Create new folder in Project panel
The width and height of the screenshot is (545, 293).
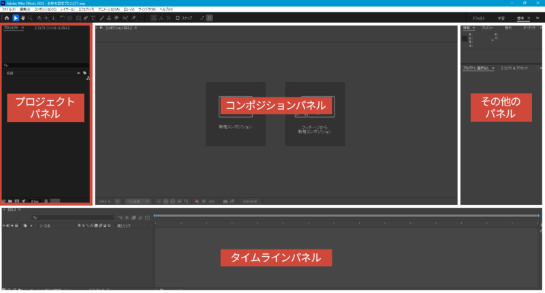(10, 201)
